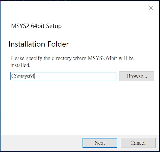Screen dimensions: 160x152
Task: Focus the installation folder path field
Action: click(x=63, y=76)
